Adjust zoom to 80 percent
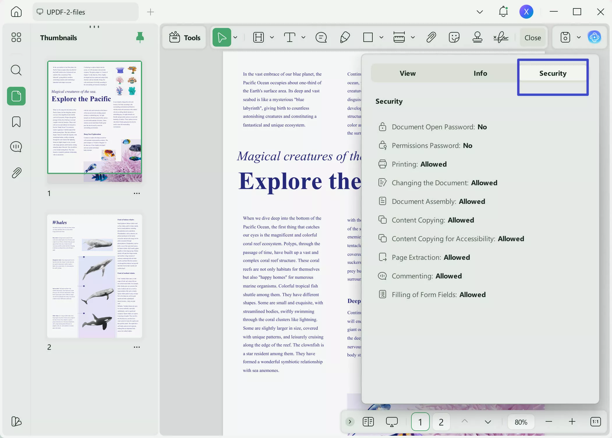The height and width of the screenshot is (438, 612). [521, 421]
